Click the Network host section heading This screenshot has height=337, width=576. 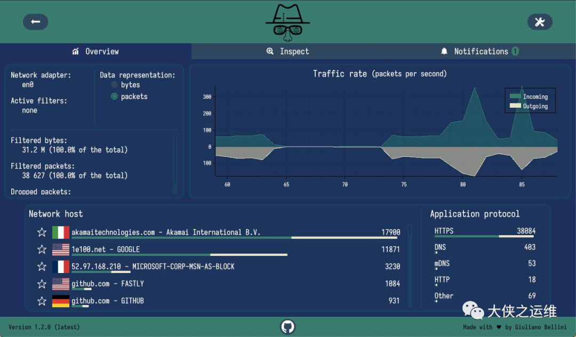pos(56,214)
